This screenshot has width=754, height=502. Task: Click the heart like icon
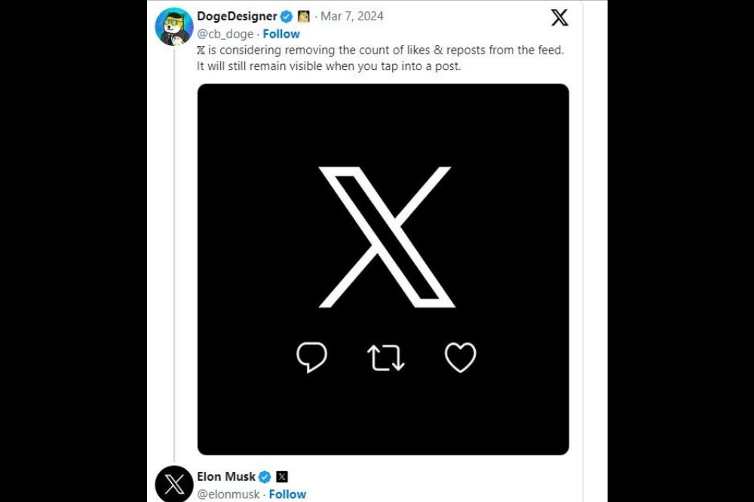[460, 358]
